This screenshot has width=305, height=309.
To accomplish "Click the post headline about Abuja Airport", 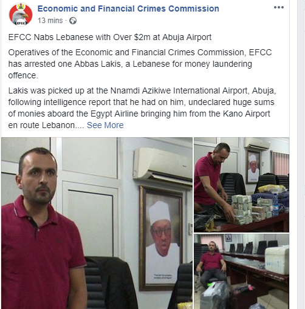I will click(110, 37).
